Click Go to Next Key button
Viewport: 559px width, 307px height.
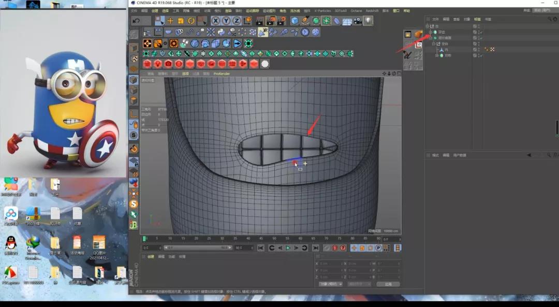pyautogui.click(x=304, y=248)
